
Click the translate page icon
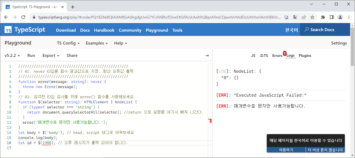[x=295, y=17]
